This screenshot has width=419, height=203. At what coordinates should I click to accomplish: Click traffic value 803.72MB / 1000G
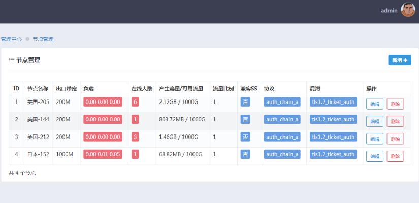pos(182,119)
